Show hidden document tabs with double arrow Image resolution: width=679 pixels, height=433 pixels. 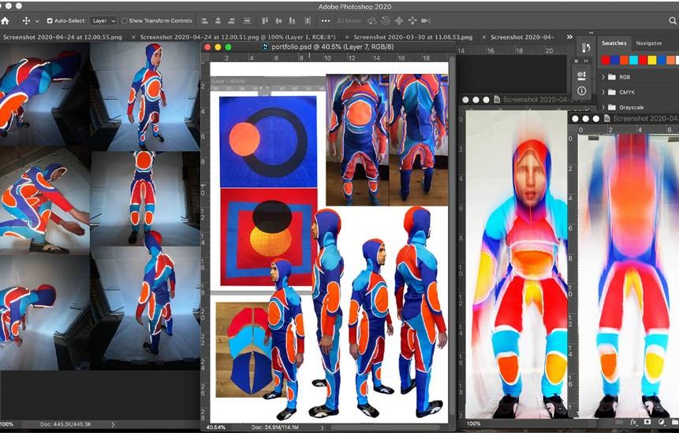pyautogui.click(x=569, y=37)
